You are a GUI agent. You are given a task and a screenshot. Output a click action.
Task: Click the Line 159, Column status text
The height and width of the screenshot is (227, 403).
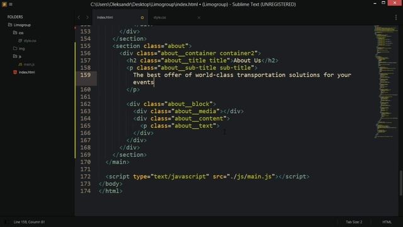point(29,222)
